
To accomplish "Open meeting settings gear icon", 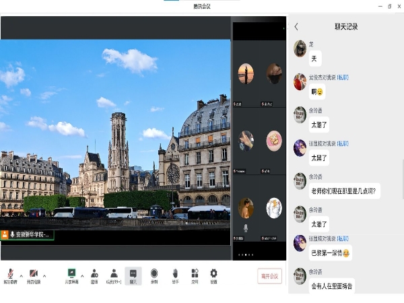I will (213, 273).
